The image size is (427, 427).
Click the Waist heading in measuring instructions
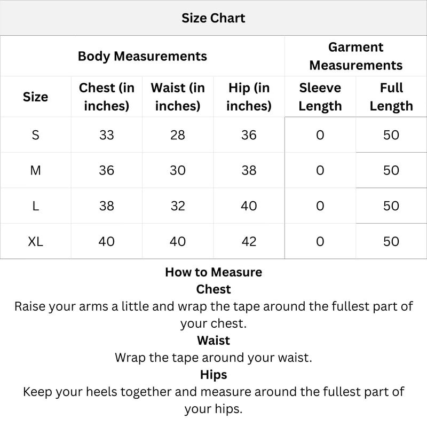point(213,341)
